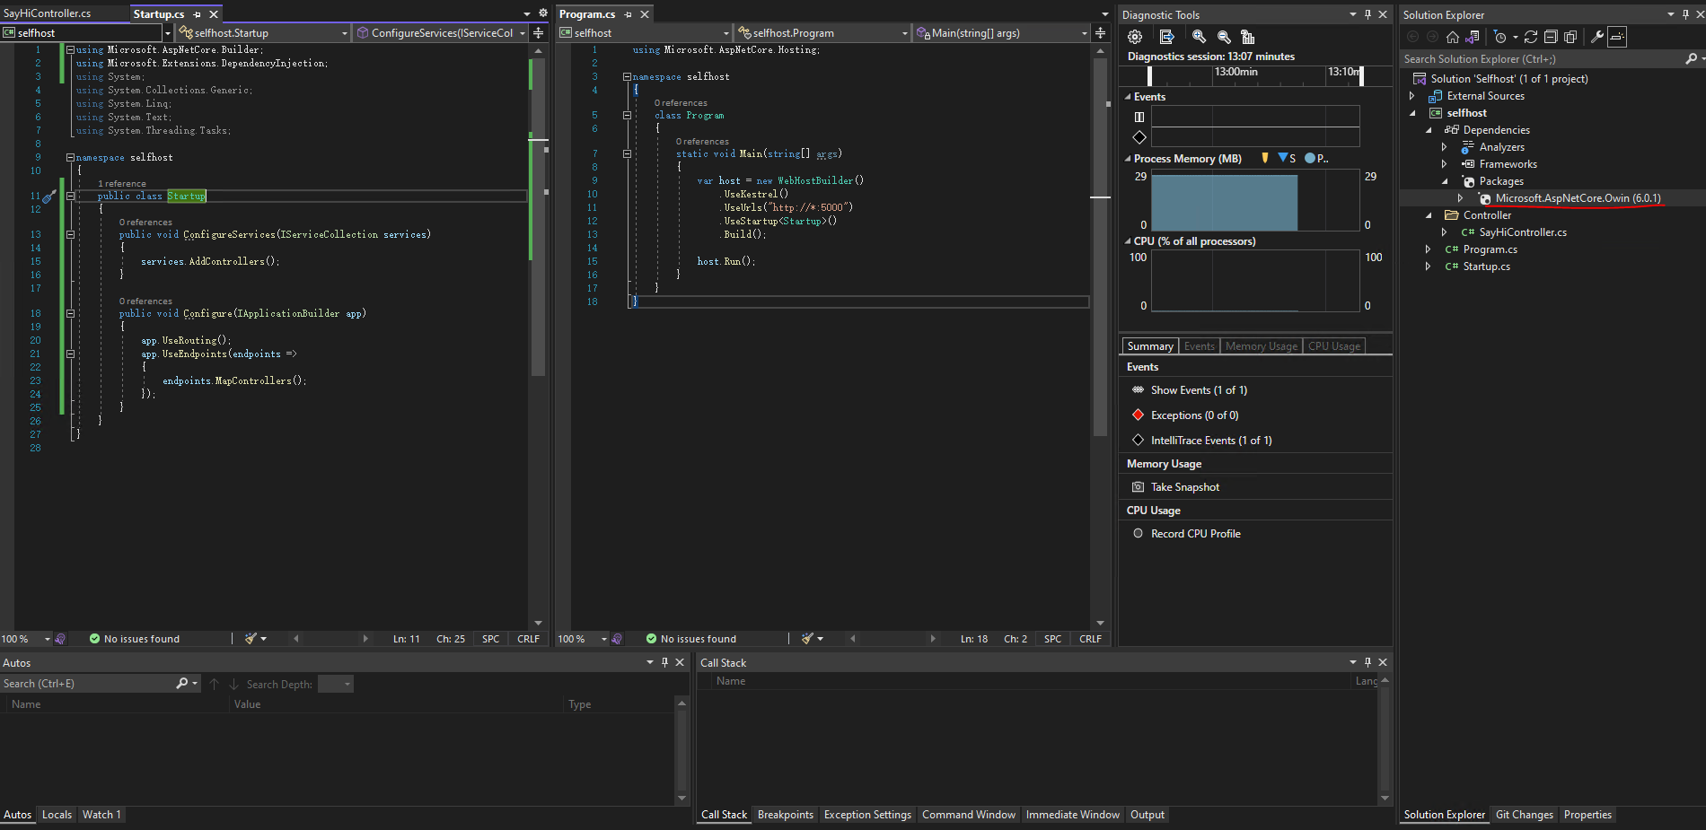Click the Startup.cs vertical scrollbar
Image resolution: width=1706 pixels, height=830 pixels.
pos(539,215)
